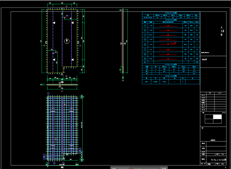Click the "2-2" section label

(123, 80)
